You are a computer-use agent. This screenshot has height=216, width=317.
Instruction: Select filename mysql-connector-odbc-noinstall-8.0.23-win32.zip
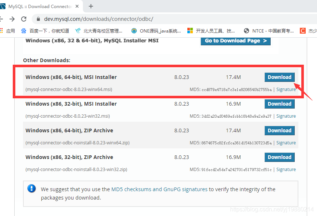pyautogui.click(x=76, y=170)
